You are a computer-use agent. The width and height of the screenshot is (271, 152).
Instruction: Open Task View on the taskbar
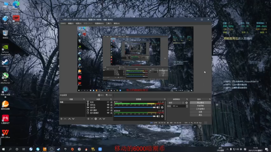click(24, 149)
